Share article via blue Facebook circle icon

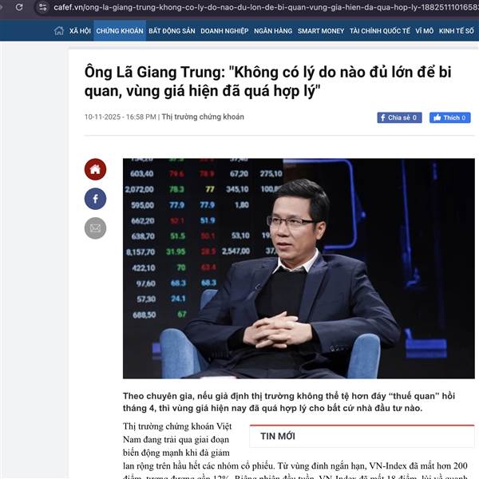point(95,199)
